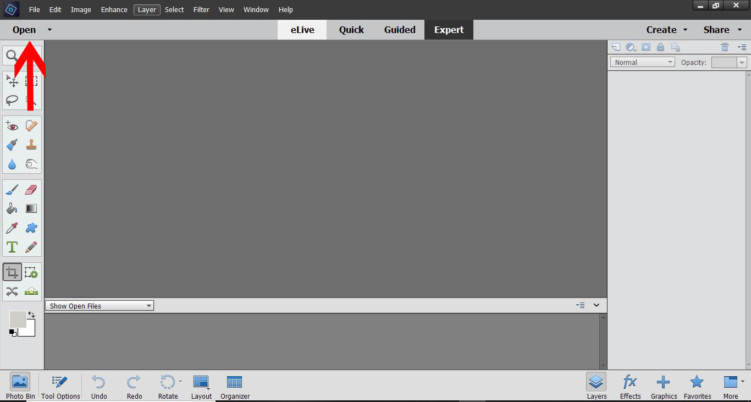751x402 pixels.
Task: Open the Create dropdown menu
Action: [667, 30]
